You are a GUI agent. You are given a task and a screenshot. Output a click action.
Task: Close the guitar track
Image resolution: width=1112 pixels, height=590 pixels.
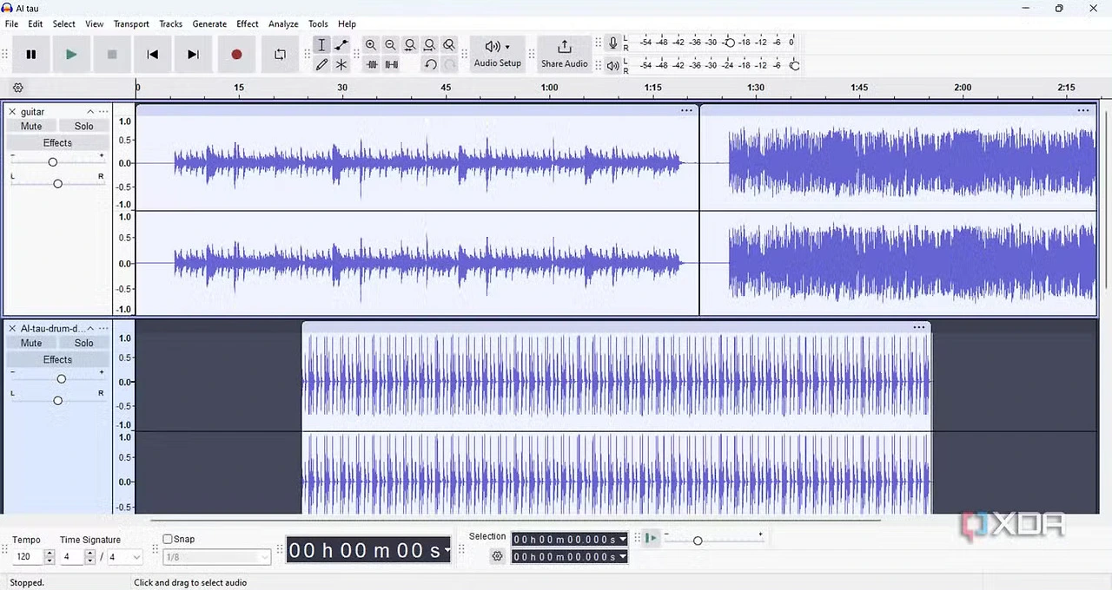click(12, 112)
